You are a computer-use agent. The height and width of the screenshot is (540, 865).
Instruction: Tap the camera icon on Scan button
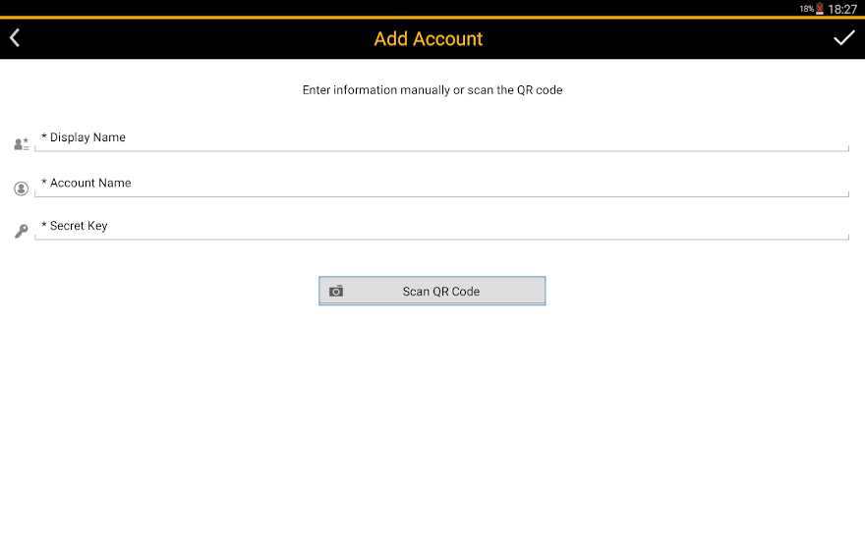tap(336, 292)
